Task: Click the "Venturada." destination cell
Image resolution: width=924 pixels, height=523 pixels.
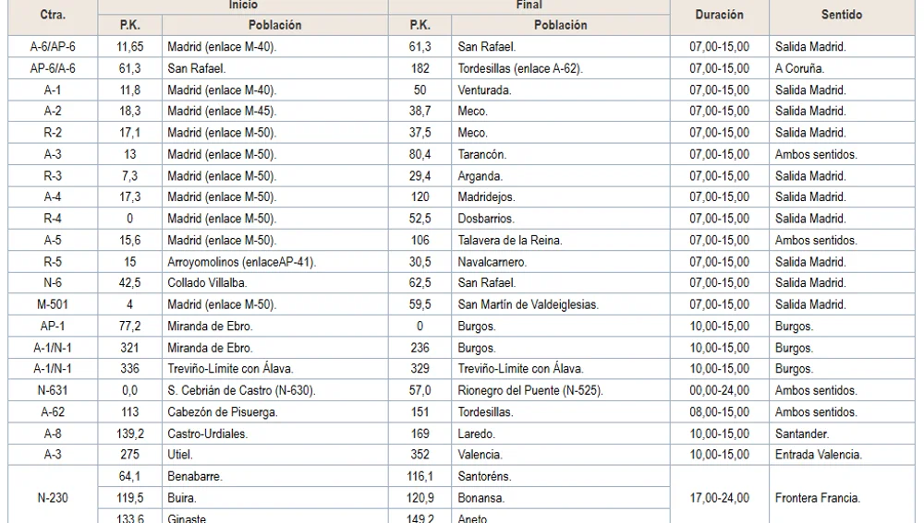Action: pos(485,90)
